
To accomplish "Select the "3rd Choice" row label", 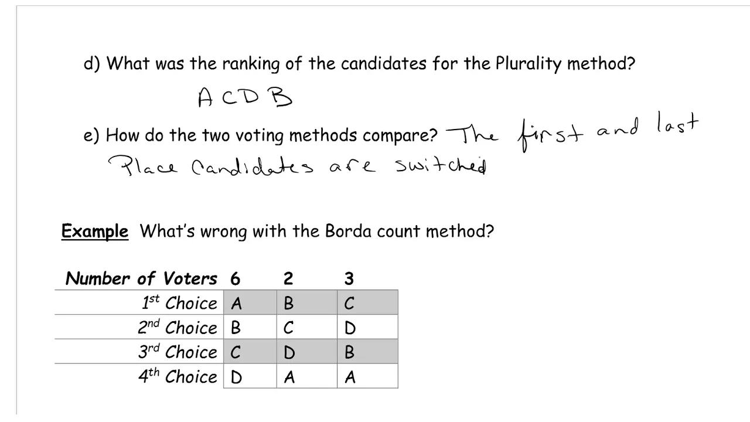I will coord(178,352).
